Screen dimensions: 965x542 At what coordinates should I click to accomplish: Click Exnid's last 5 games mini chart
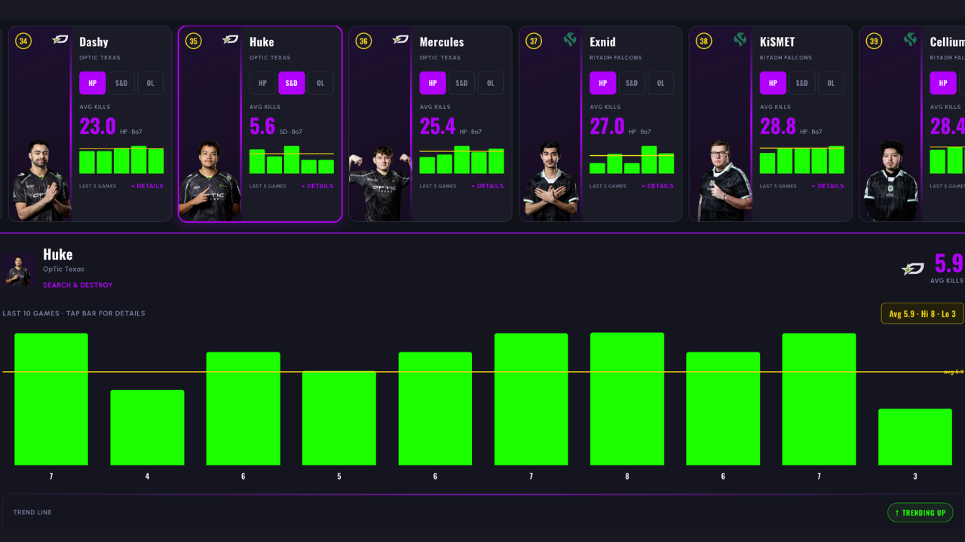point(632,160)
